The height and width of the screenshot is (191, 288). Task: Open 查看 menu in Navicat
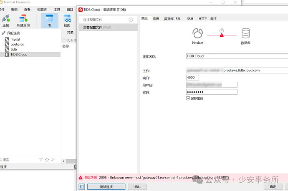point(27,9)
